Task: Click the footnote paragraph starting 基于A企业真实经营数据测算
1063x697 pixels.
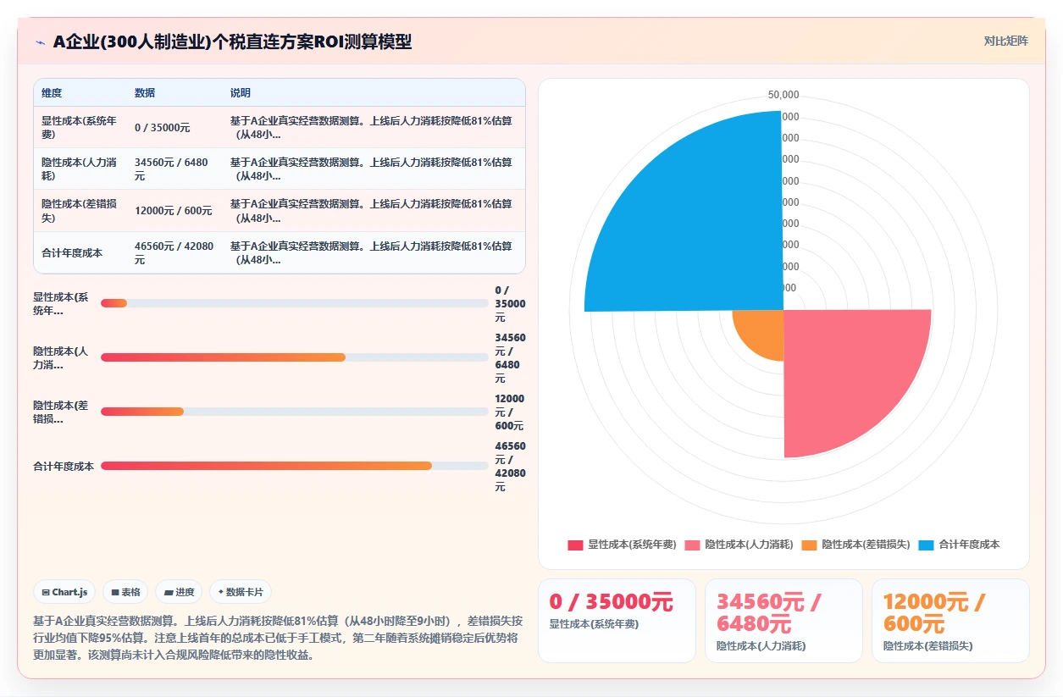Action: 276,638
